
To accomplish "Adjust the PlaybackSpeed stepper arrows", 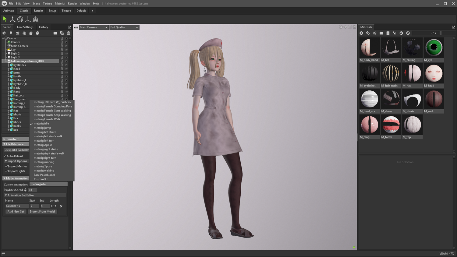I will click(x=25, y=190).
